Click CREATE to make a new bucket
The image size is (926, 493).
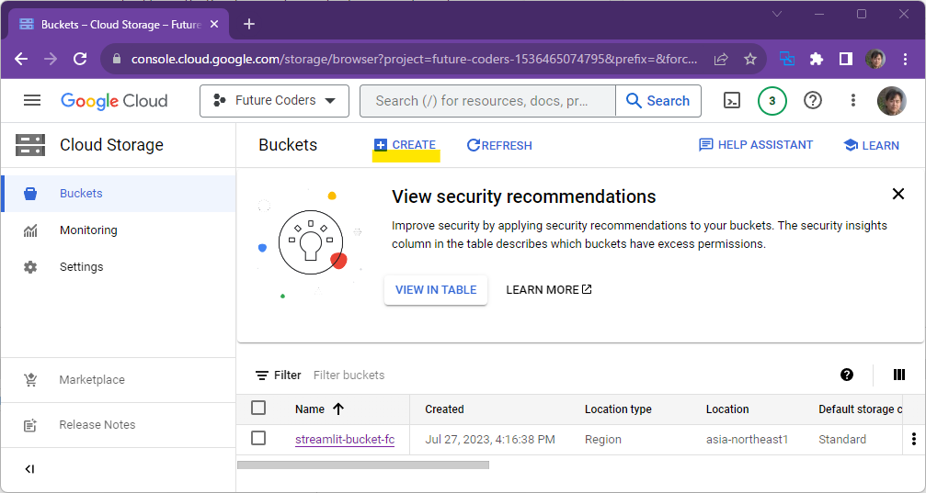[x=406, y=145]
